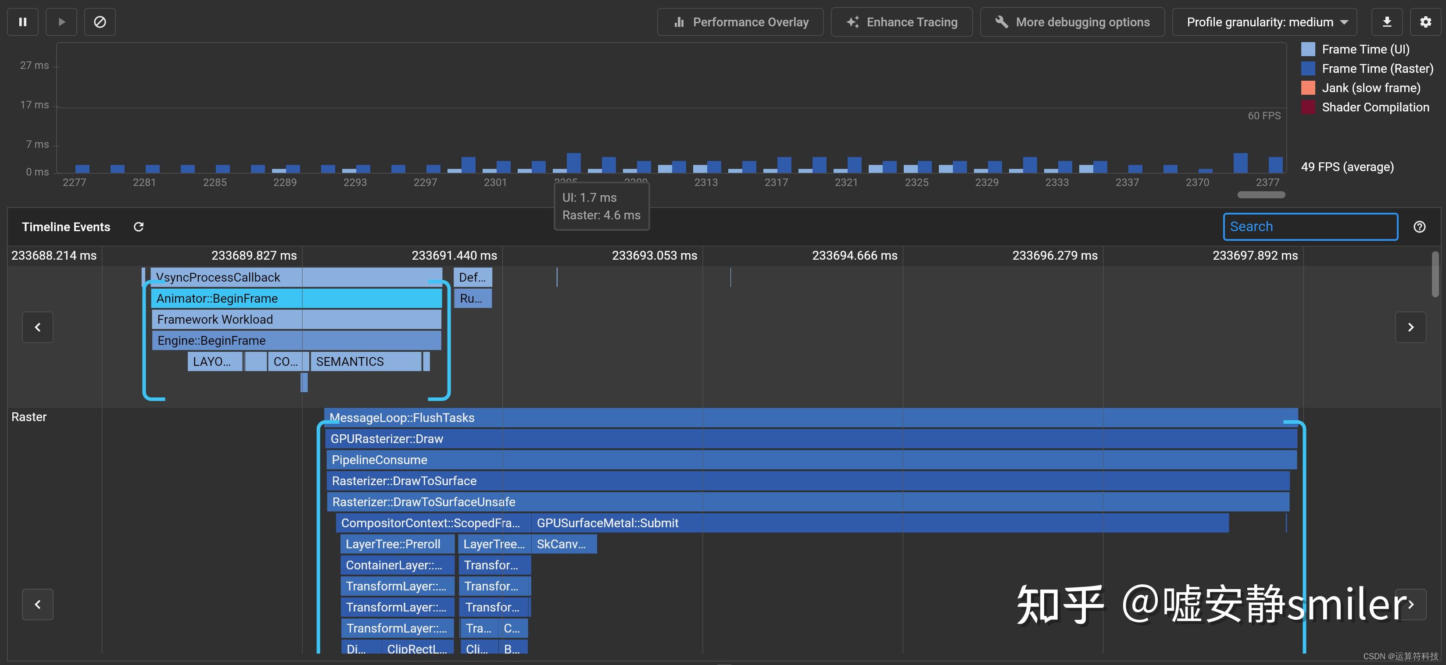
Task: Open flutter frames settings gear
Action: 1425,22
